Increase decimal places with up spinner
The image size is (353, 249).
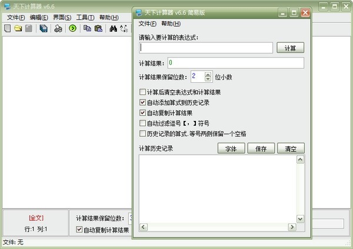pyautogui.click(x=208, y=74)
